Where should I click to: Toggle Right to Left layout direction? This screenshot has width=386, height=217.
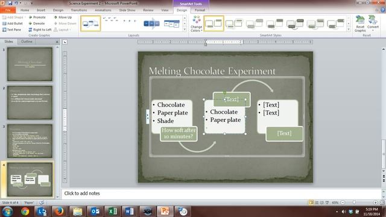(x=40, y=30)
